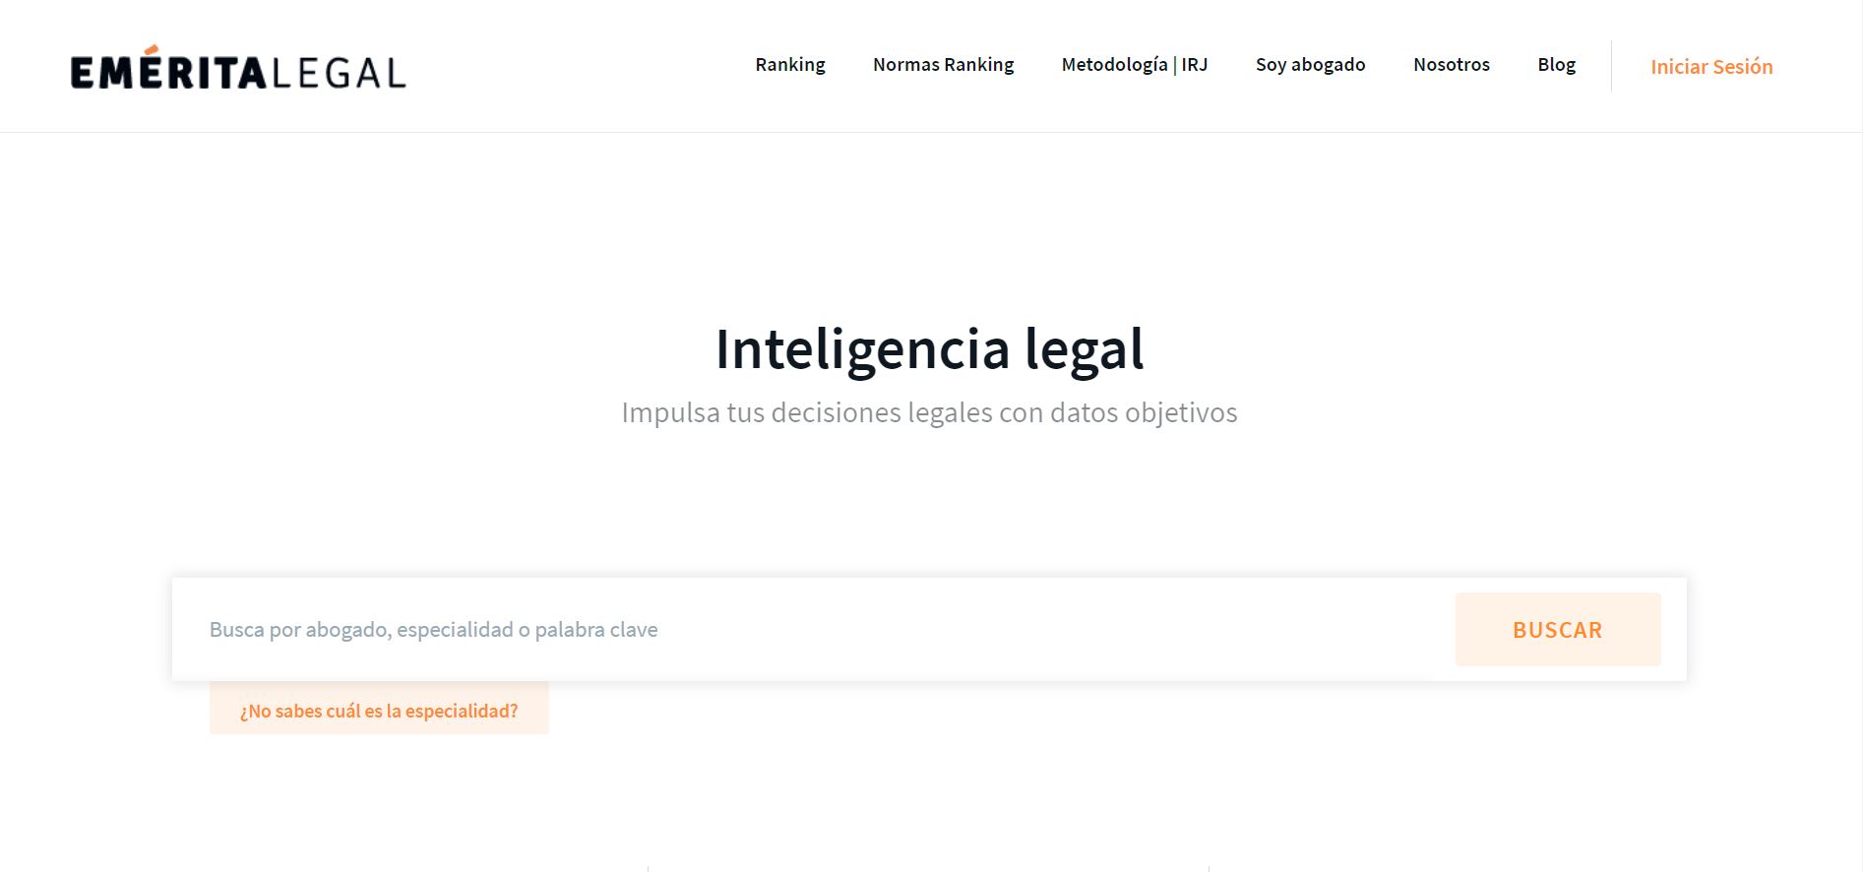Click the Inteligencia legal heading
Viewport: 1863px width, 872px height.
(929, 349)
